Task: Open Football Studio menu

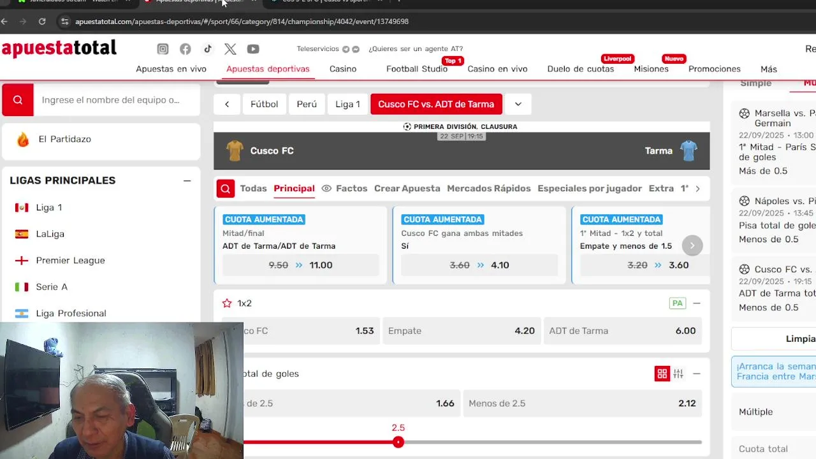Action: point(417,69)
